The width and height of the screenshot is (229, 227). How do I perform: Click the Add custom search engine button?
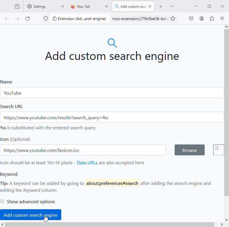pos(31,215)
